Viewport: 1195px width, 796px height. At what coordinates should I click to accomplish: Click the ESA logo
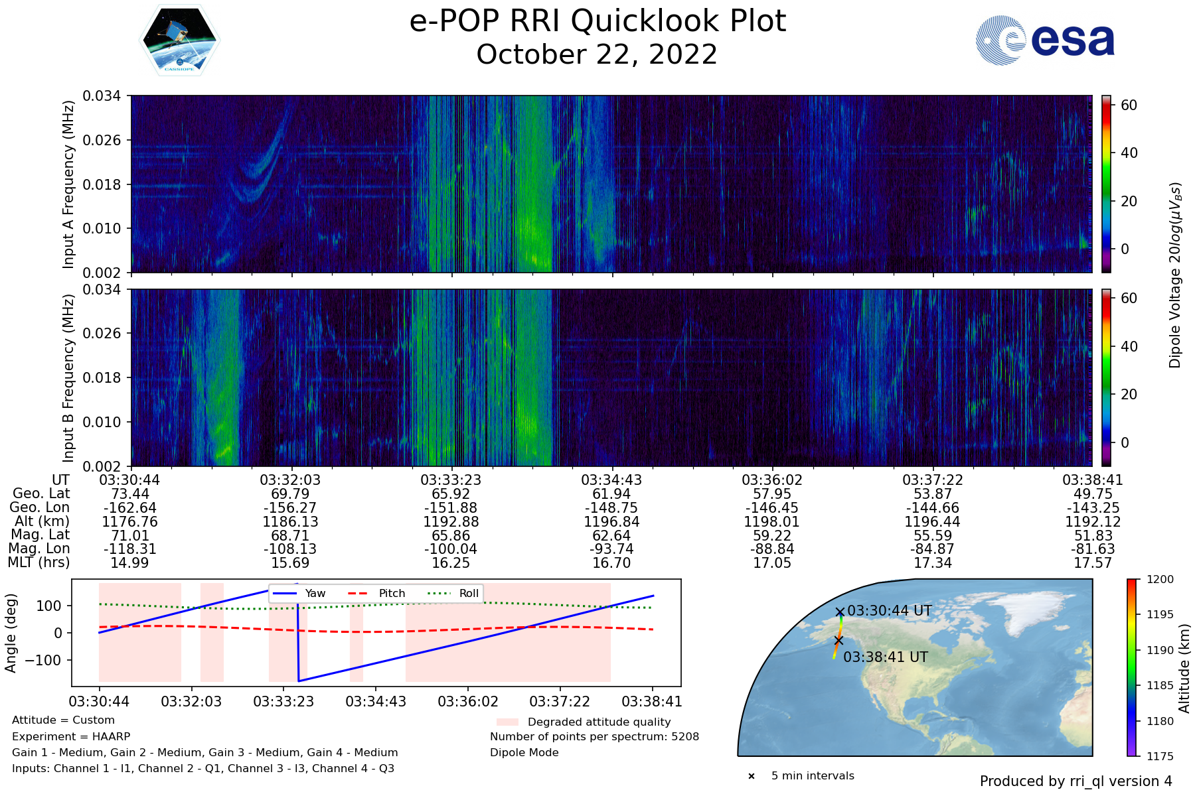1046,40
